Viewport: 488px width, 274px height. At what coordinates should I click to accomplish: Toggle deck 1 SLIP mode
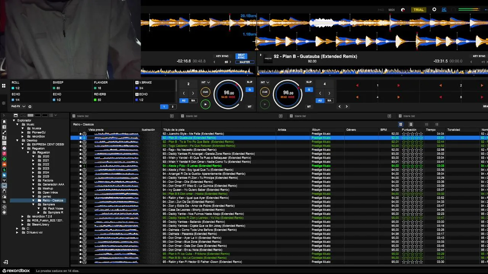(249, 82)
